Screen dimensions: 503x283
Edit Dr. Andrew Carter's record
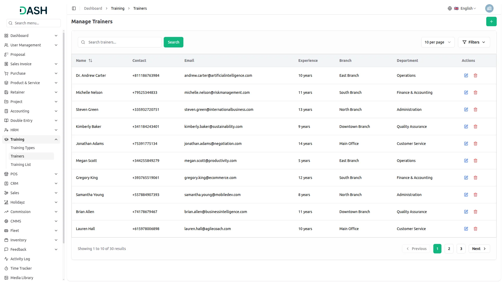[466, 75]
